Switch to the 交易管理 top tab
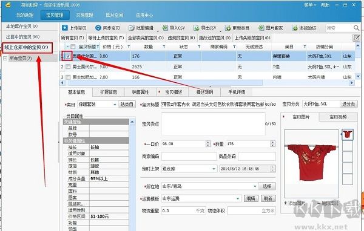This screenshot has height=231, width=364. (x=84, y=15)
